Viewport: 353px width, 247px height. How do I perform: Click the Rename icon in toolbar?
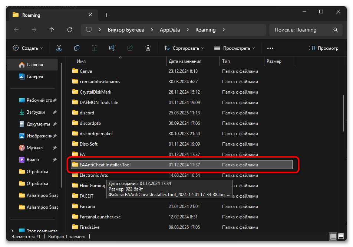[112, 48]
